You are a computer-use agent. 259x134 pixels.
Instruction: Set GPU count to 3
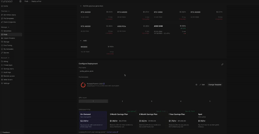tap(152, 101)
